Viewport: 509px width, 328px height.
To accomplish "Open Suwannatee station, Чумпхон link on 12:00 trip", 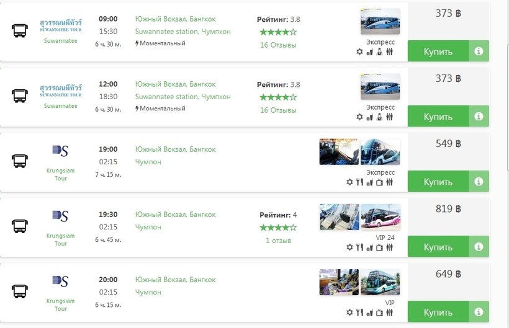I will [182, 97].
